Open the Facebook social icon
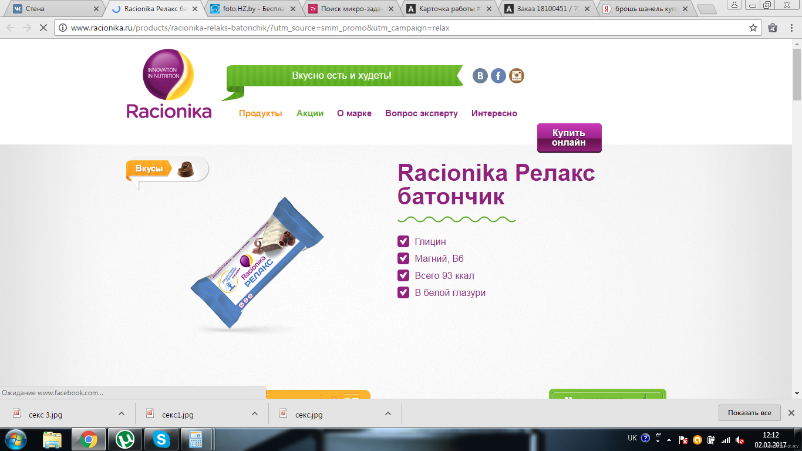Viewport: 802px width, 451px height. point(498,76)
